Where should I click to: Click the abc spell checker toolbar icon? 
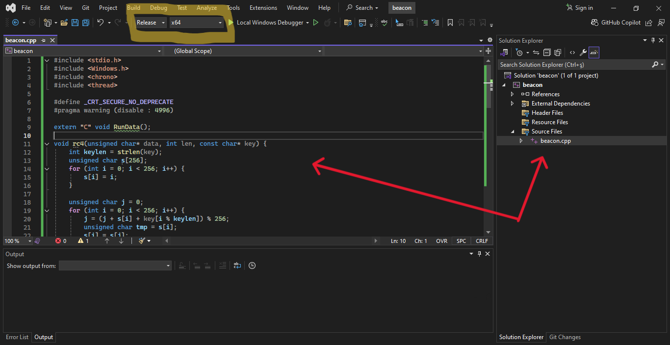(384, 23)
